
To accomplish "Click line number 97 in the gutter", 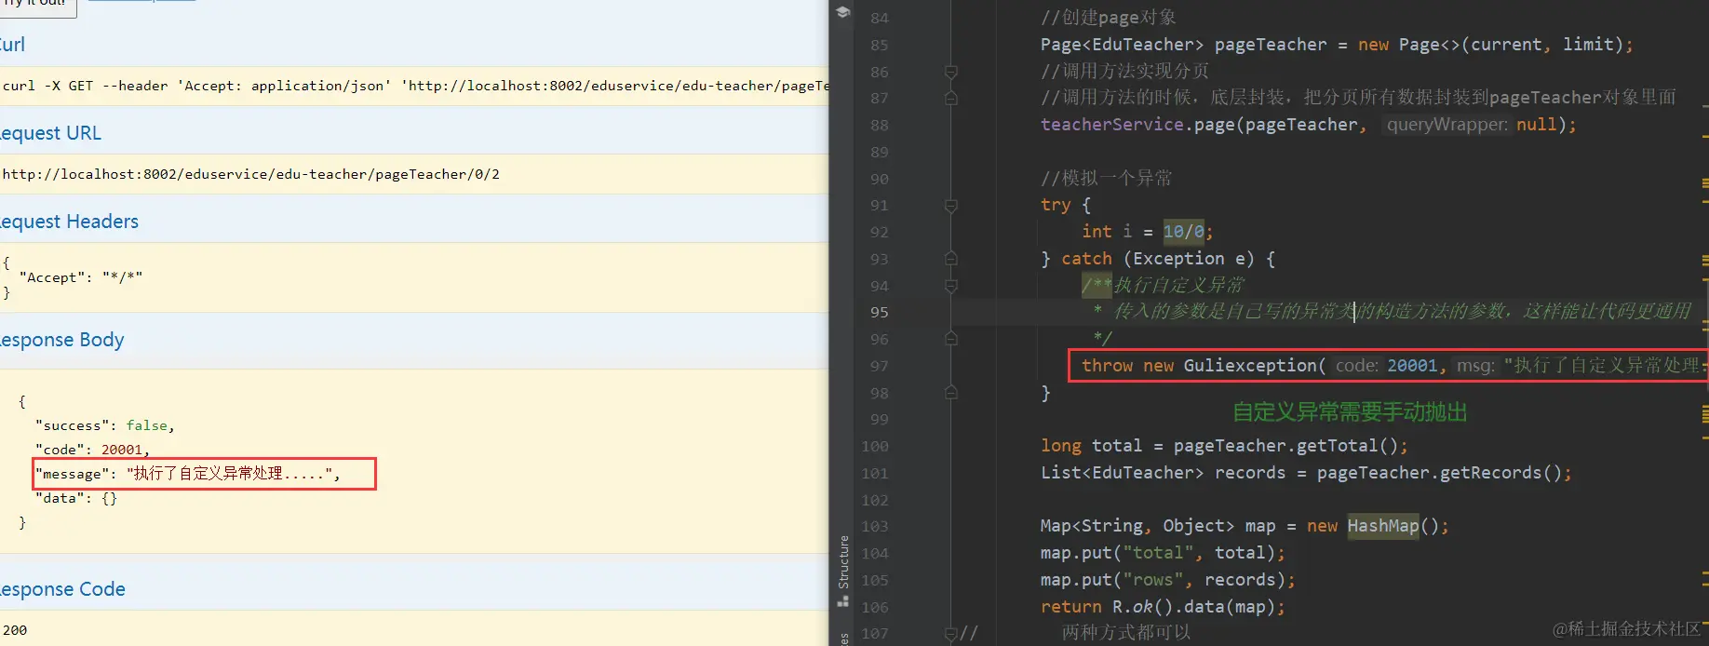I will point(880,366).
